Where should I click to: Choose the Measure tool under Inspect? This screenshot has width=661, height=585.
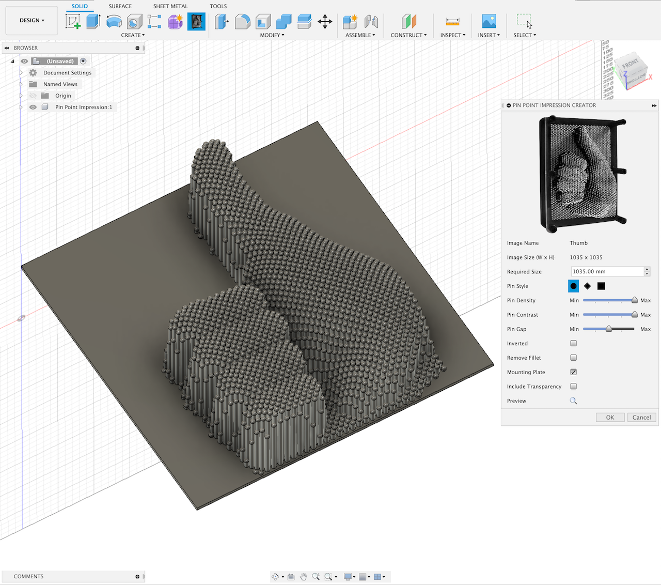[x=452, y=21]
